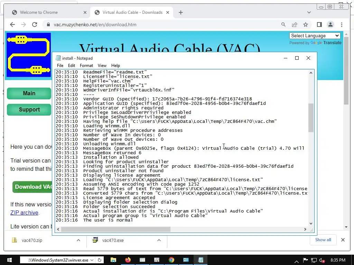Open Firefox from the taskbar
The image size is (354, 265).
click(128, 260)
